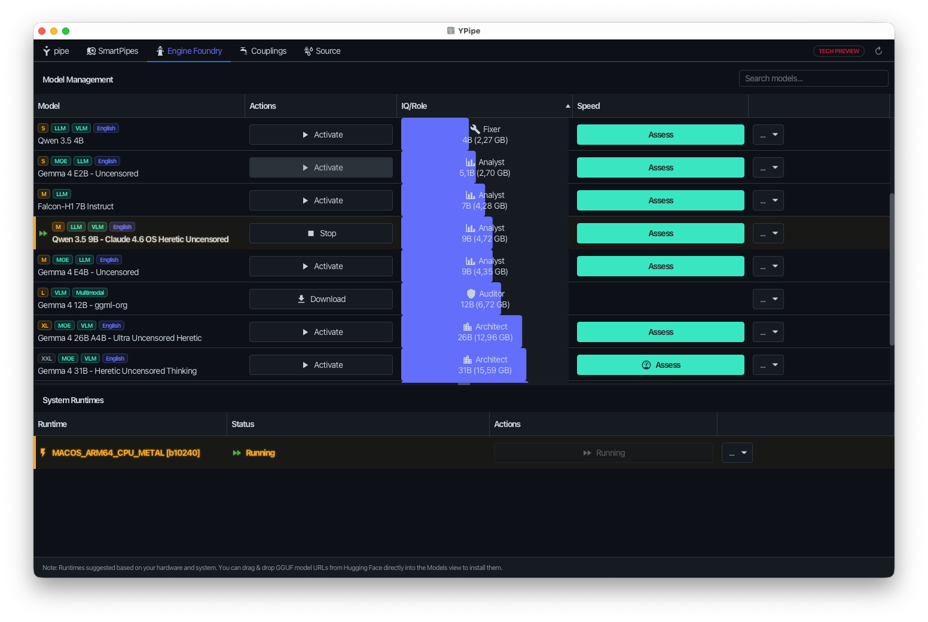Open the Couplings tab
This screenshot has height=622, width=928.
tap(263, 51)
